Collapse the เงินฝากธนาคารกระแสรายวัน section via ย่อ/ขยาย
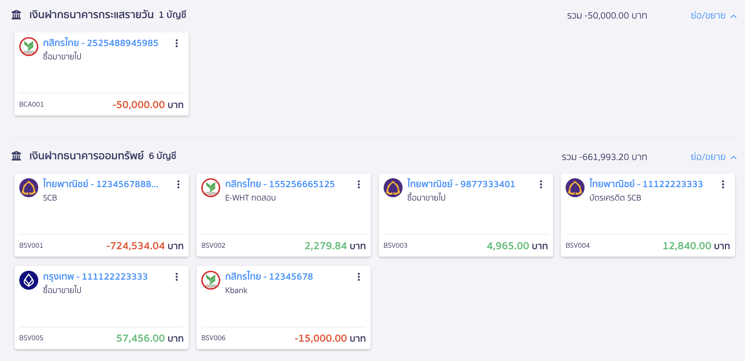 click(713, 16)
